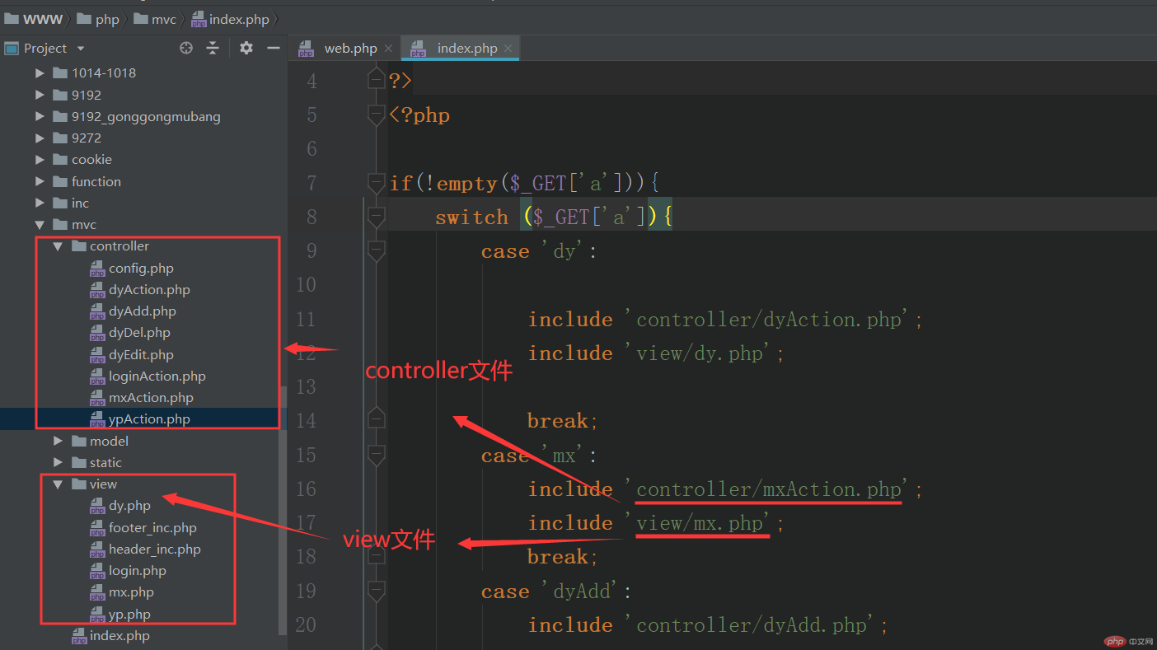Click the WWW breadcrumb
This screenshot has height=650, width=1157.
[33, 19]
